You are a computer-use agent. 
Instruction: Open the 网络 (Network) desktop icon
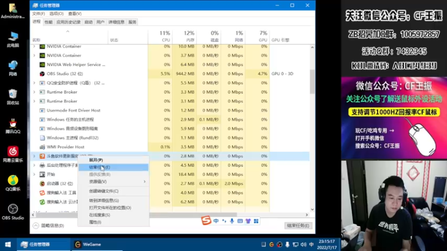(x=13, y=68)
